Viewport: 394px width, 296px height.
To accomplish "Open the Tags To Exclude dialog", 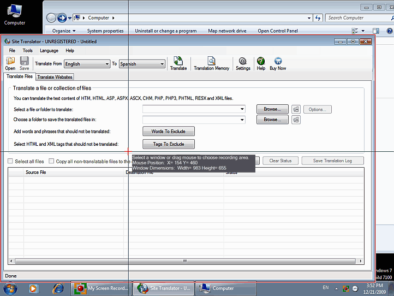I will pyautogui.click(x=169, y=144).
